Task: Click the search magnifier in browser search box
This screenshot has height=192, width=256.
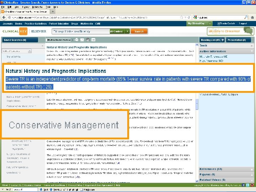Action: coord(246,17)
